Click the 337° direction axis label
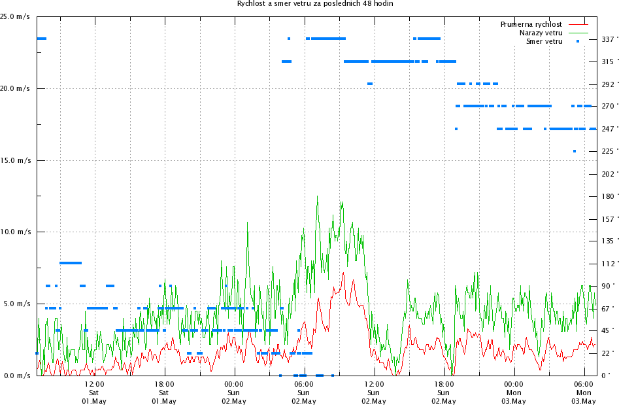 (608, 39)
